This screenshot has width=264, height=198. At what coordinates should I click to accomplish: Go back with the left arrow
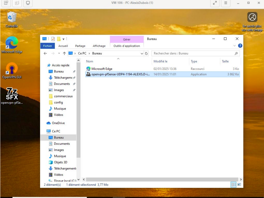pyautogui.click(x=45, y=53)
